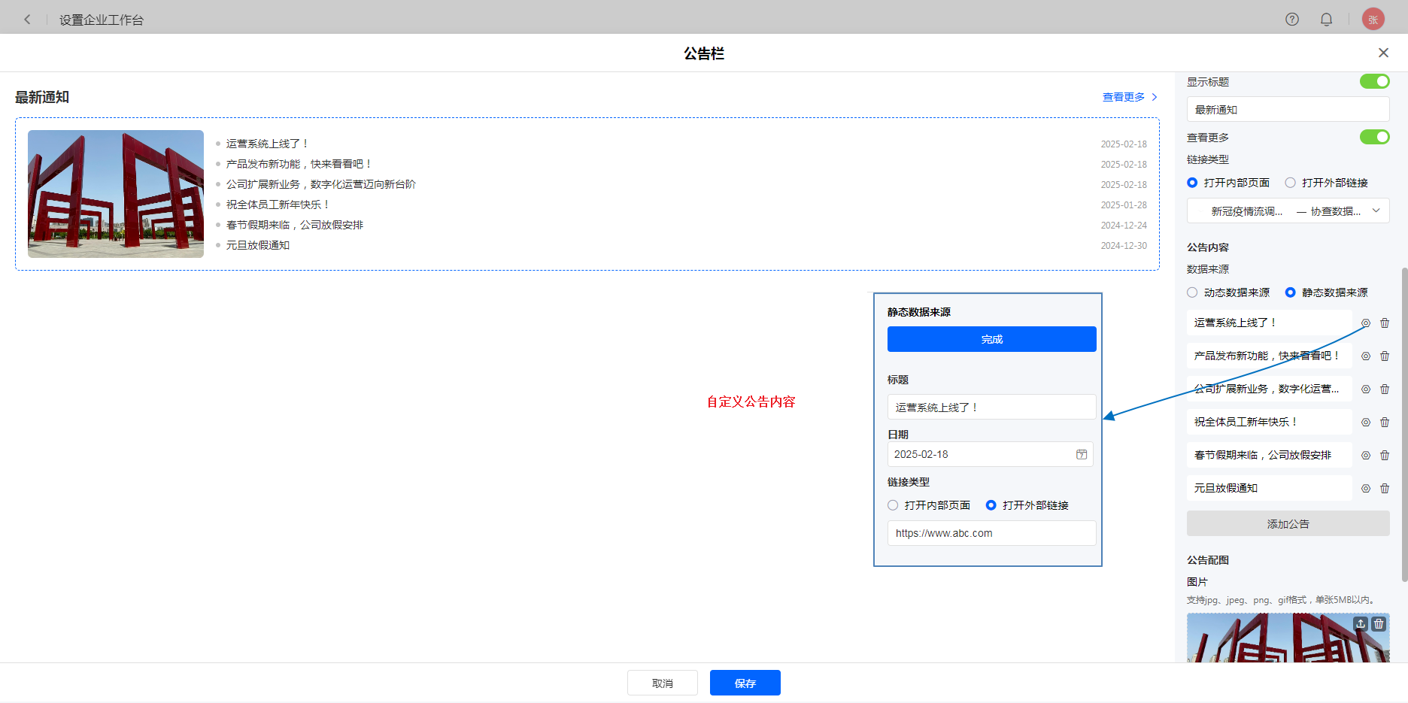Delete the '产品发布新功能' announcement
This screenshot has width=1408, height=703.
coord(1385,356)
